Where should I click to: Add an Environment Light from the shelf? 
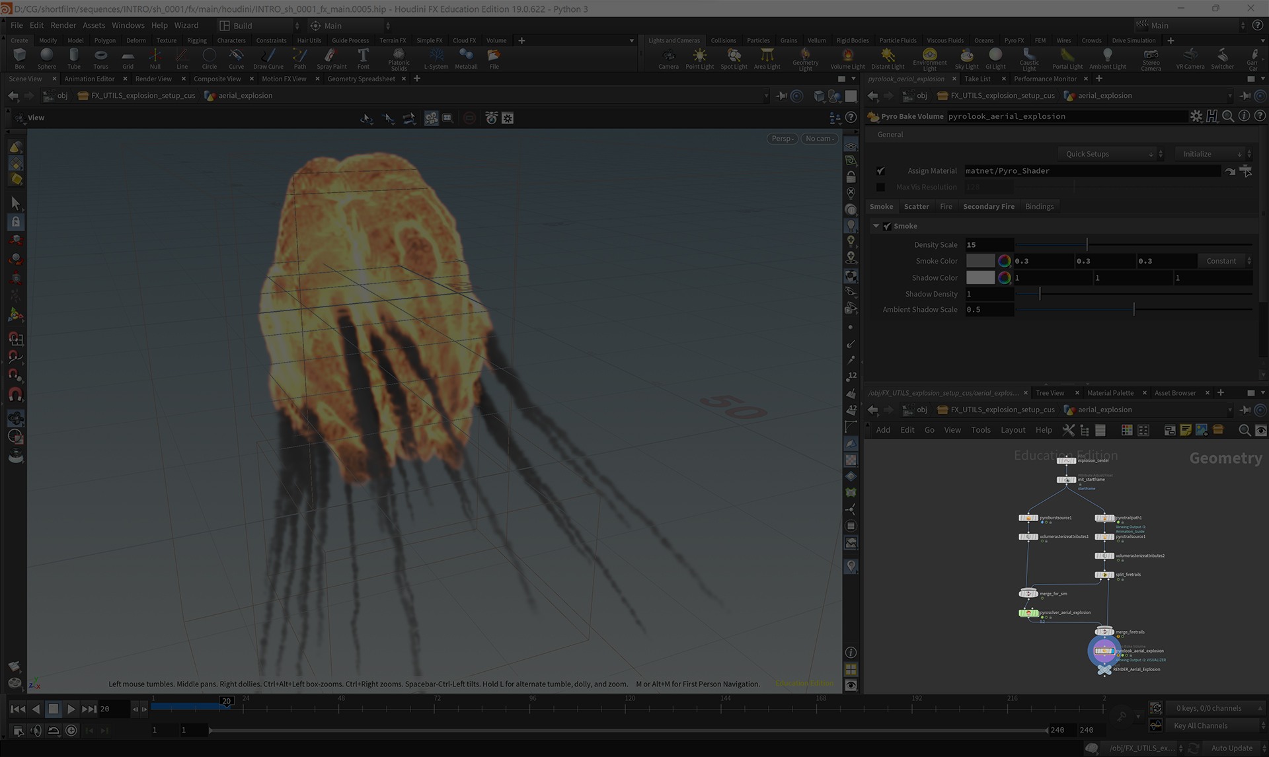click(x=929, y=59)
